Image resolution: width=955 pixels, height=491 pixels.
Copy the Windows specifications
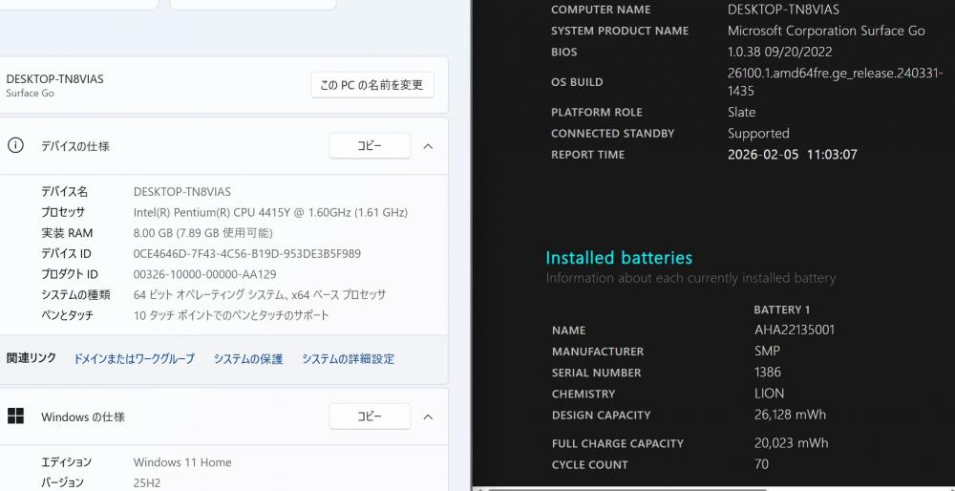point(370,416)
